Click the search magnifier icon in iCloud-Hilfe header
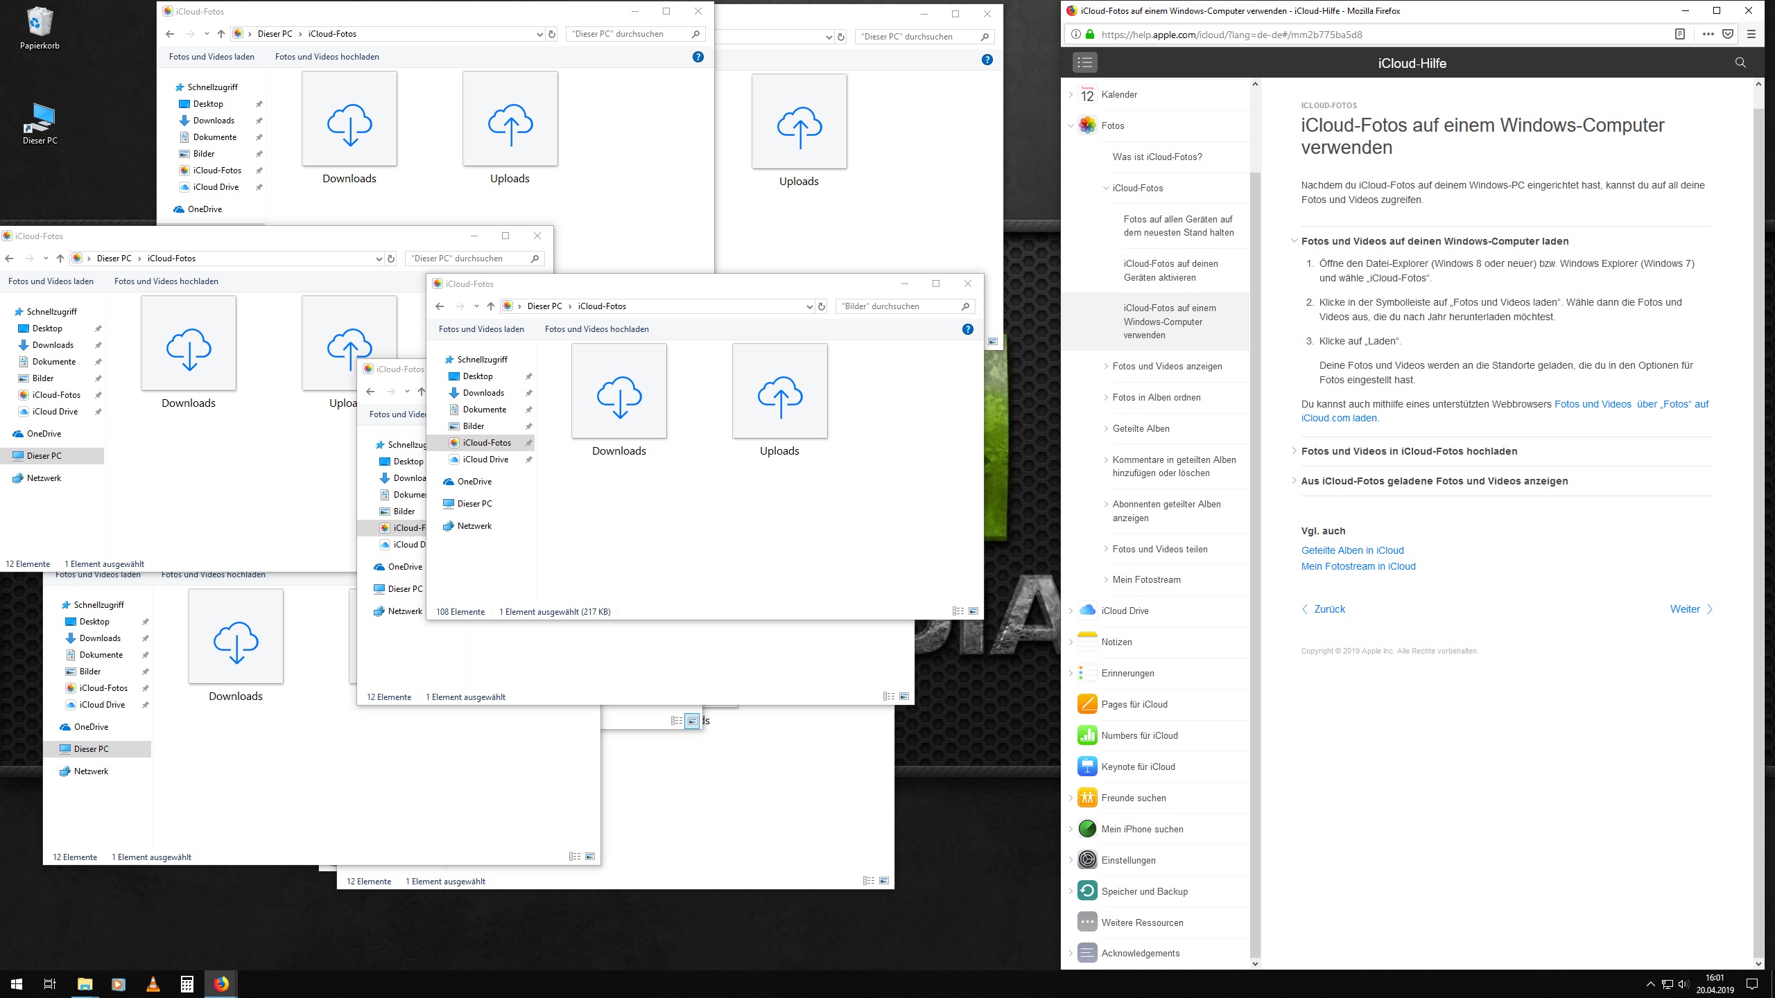Screen dimensions: 1775x998 coord(1740,63)
